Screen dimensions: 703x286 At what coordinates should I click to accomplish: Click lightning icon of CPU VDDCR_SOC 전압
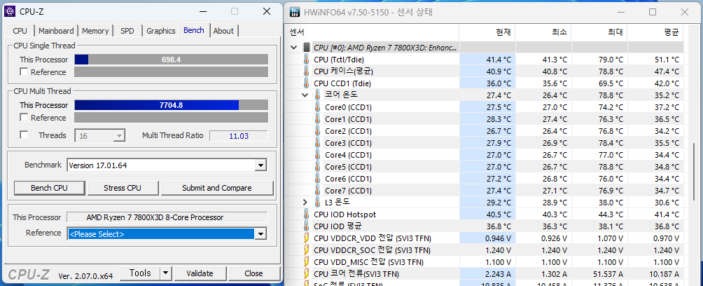coord(307,250)
